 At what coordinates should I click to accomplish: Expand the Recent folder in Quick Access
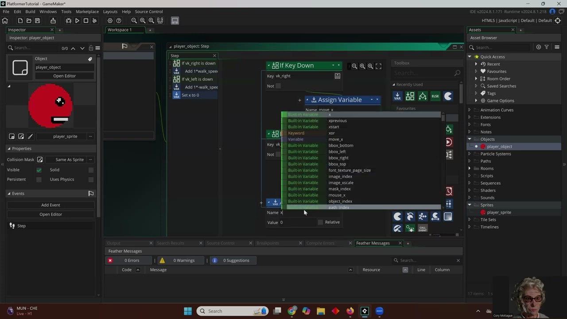[476, 64]
